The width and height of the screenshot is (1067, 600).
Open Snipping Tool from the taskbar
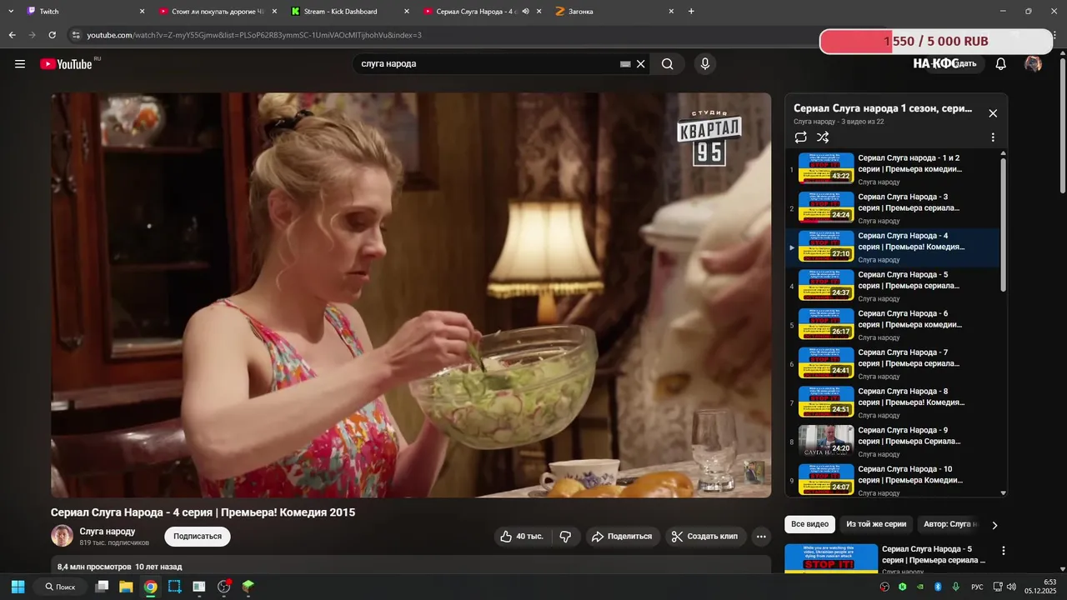(174, 587)
